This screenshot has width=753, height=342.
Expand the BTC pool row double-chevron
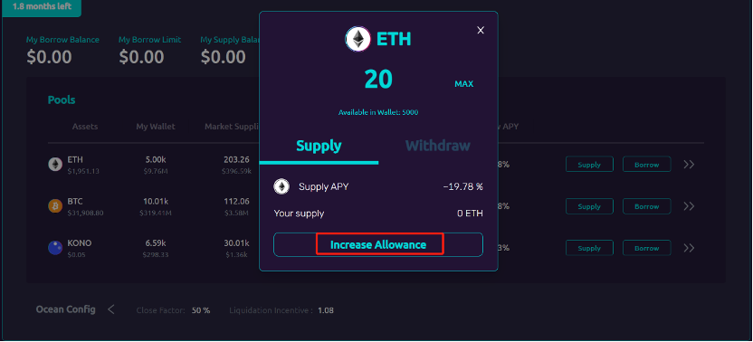(x=689, y=206)
